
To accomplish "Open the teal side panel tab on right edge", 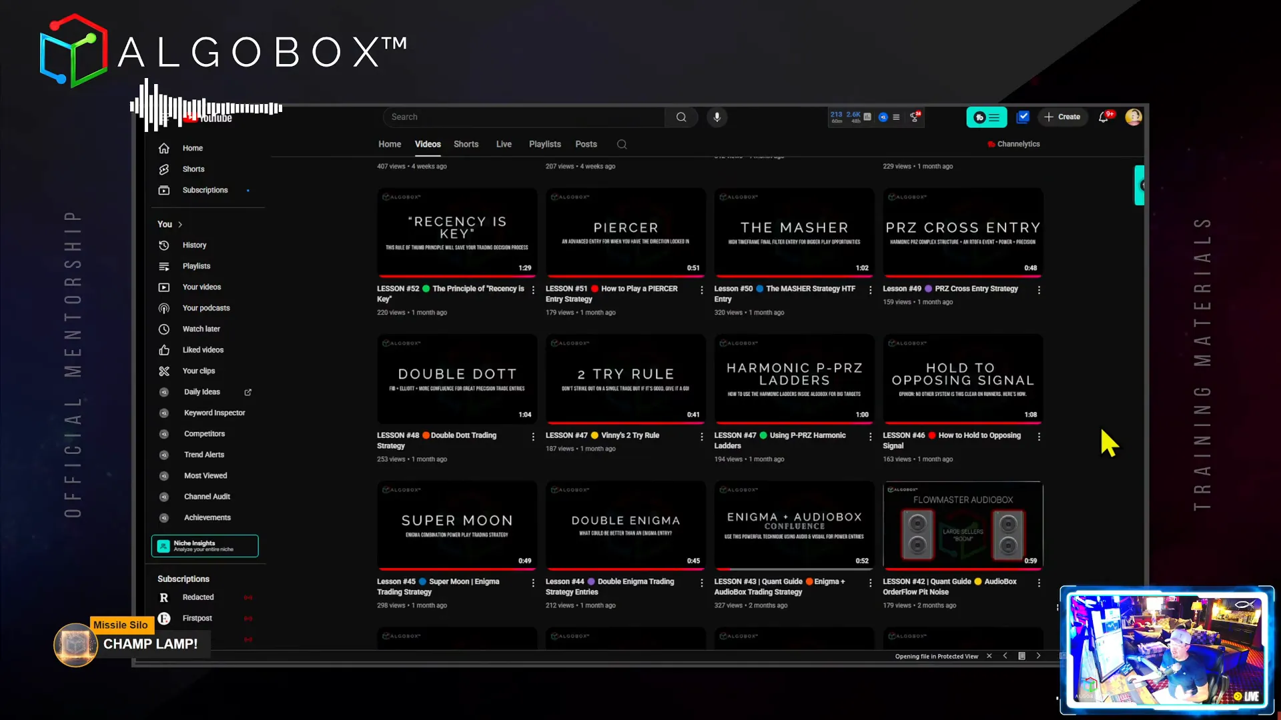I will coord(1140,185).
